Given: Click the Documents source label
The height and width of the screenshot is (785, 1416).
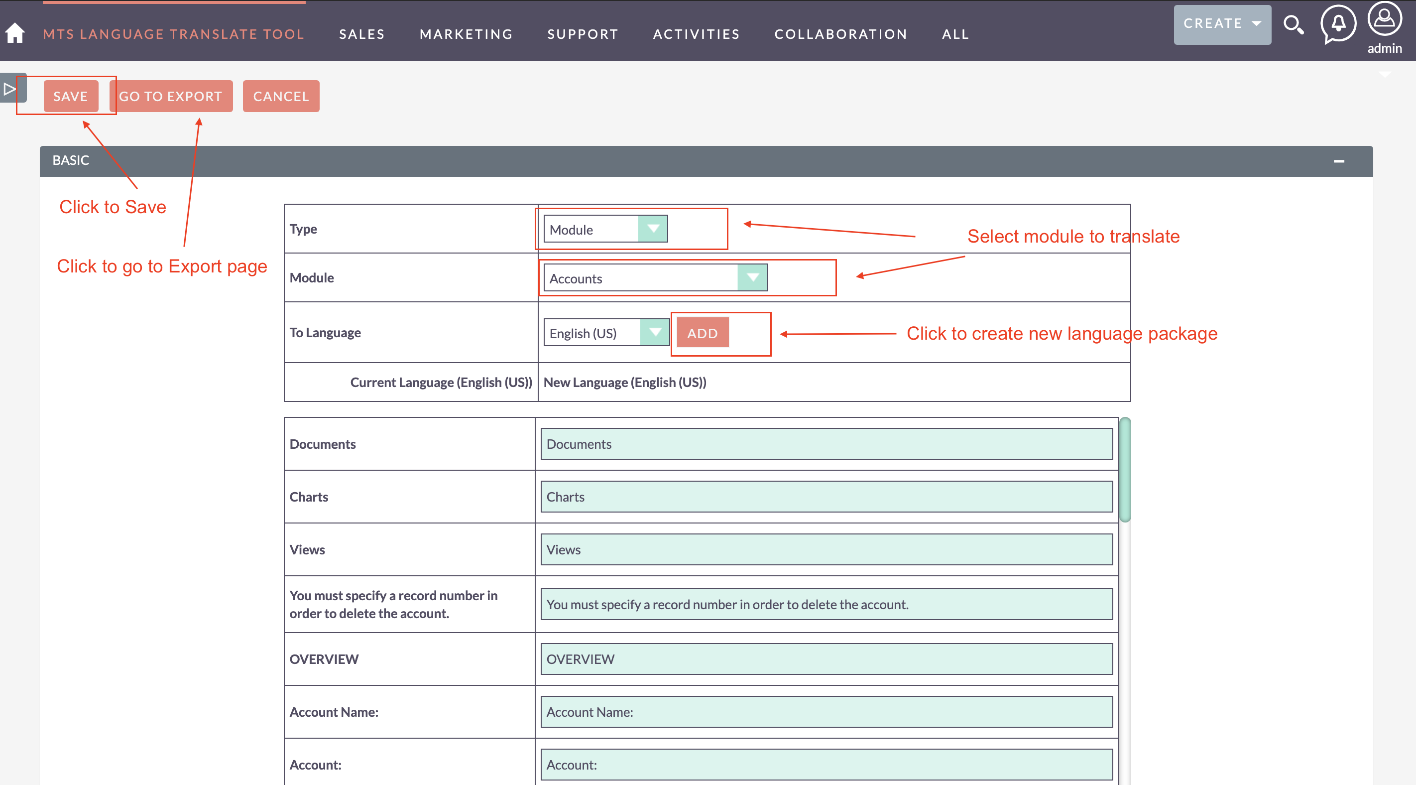Looking at the screenshot, I should point(322,444).
